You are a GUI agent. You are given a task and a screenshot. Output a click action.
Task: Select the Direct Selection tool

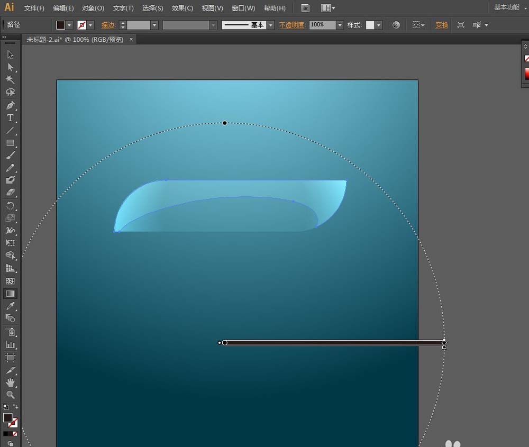click(10, 67)
